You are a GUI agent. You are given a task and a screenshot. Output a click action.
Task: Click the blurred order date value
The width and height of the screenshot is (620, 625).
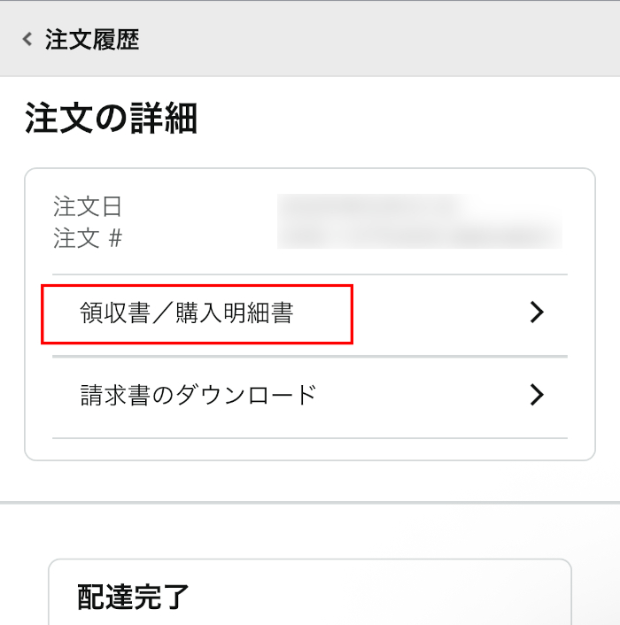coord(372,207)
